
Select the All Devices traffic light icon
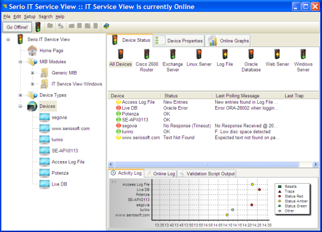coord(120,54)
